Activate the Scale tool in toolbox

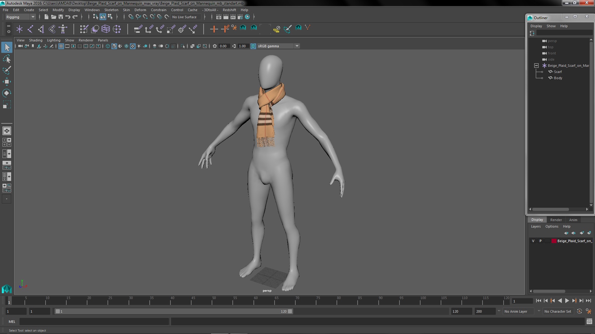point(7,105)
